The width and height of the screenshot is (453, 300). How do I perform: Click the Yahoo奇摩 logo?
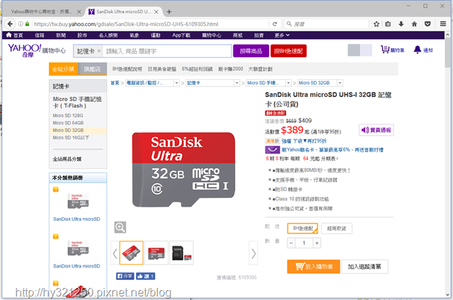tap(24, 50)
